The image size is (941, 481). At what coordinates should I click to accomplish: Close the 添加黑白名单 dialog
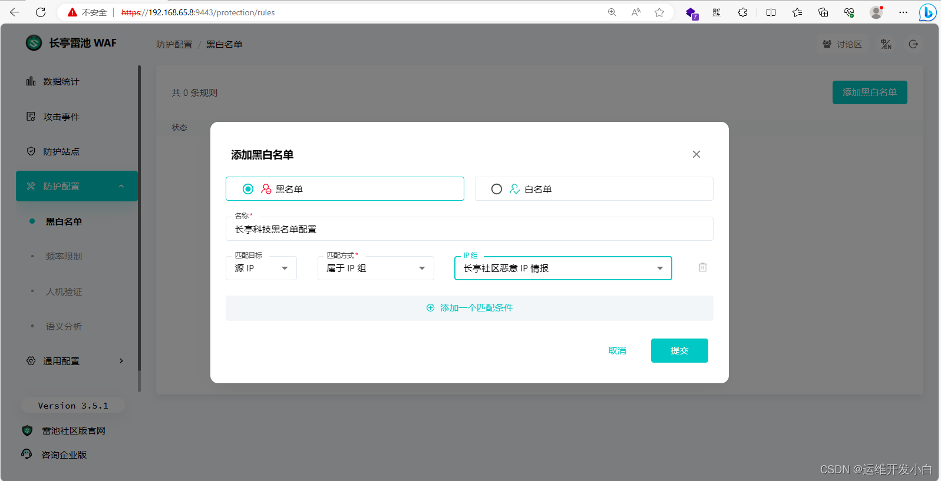696,154
